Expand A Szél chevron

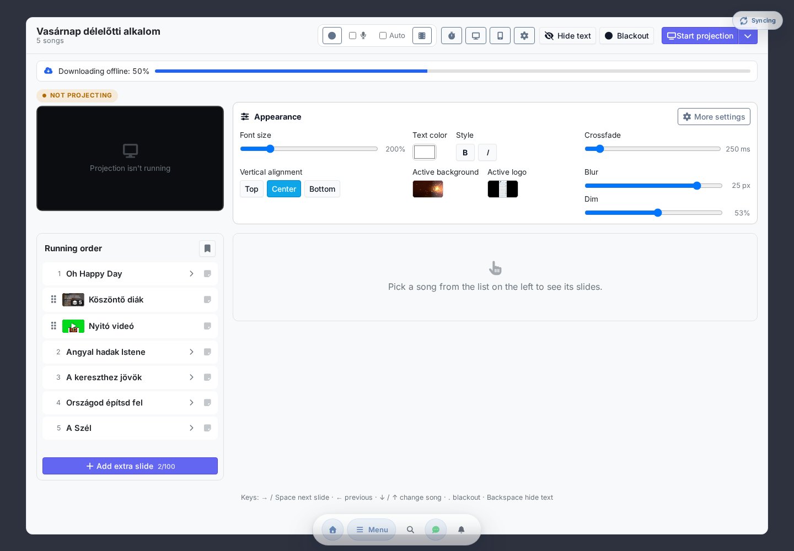point(191,428)
